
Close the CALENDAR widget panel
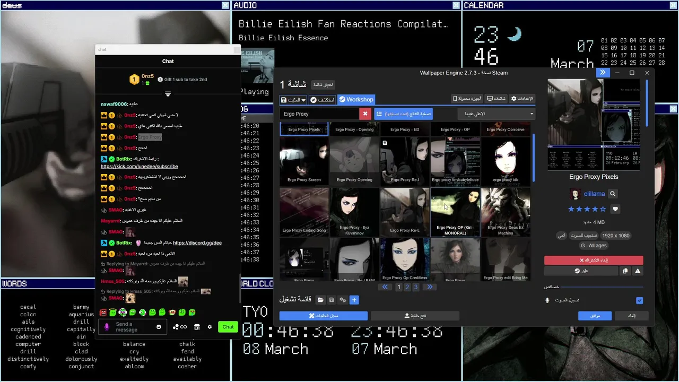(673, 5)
